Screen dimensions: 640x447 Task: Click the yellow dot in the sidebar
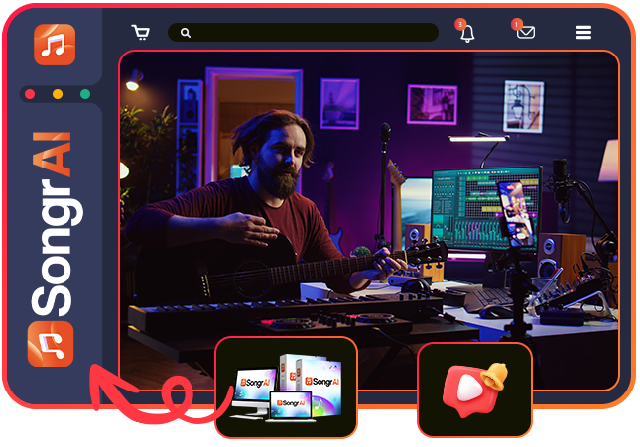(58, 94)
